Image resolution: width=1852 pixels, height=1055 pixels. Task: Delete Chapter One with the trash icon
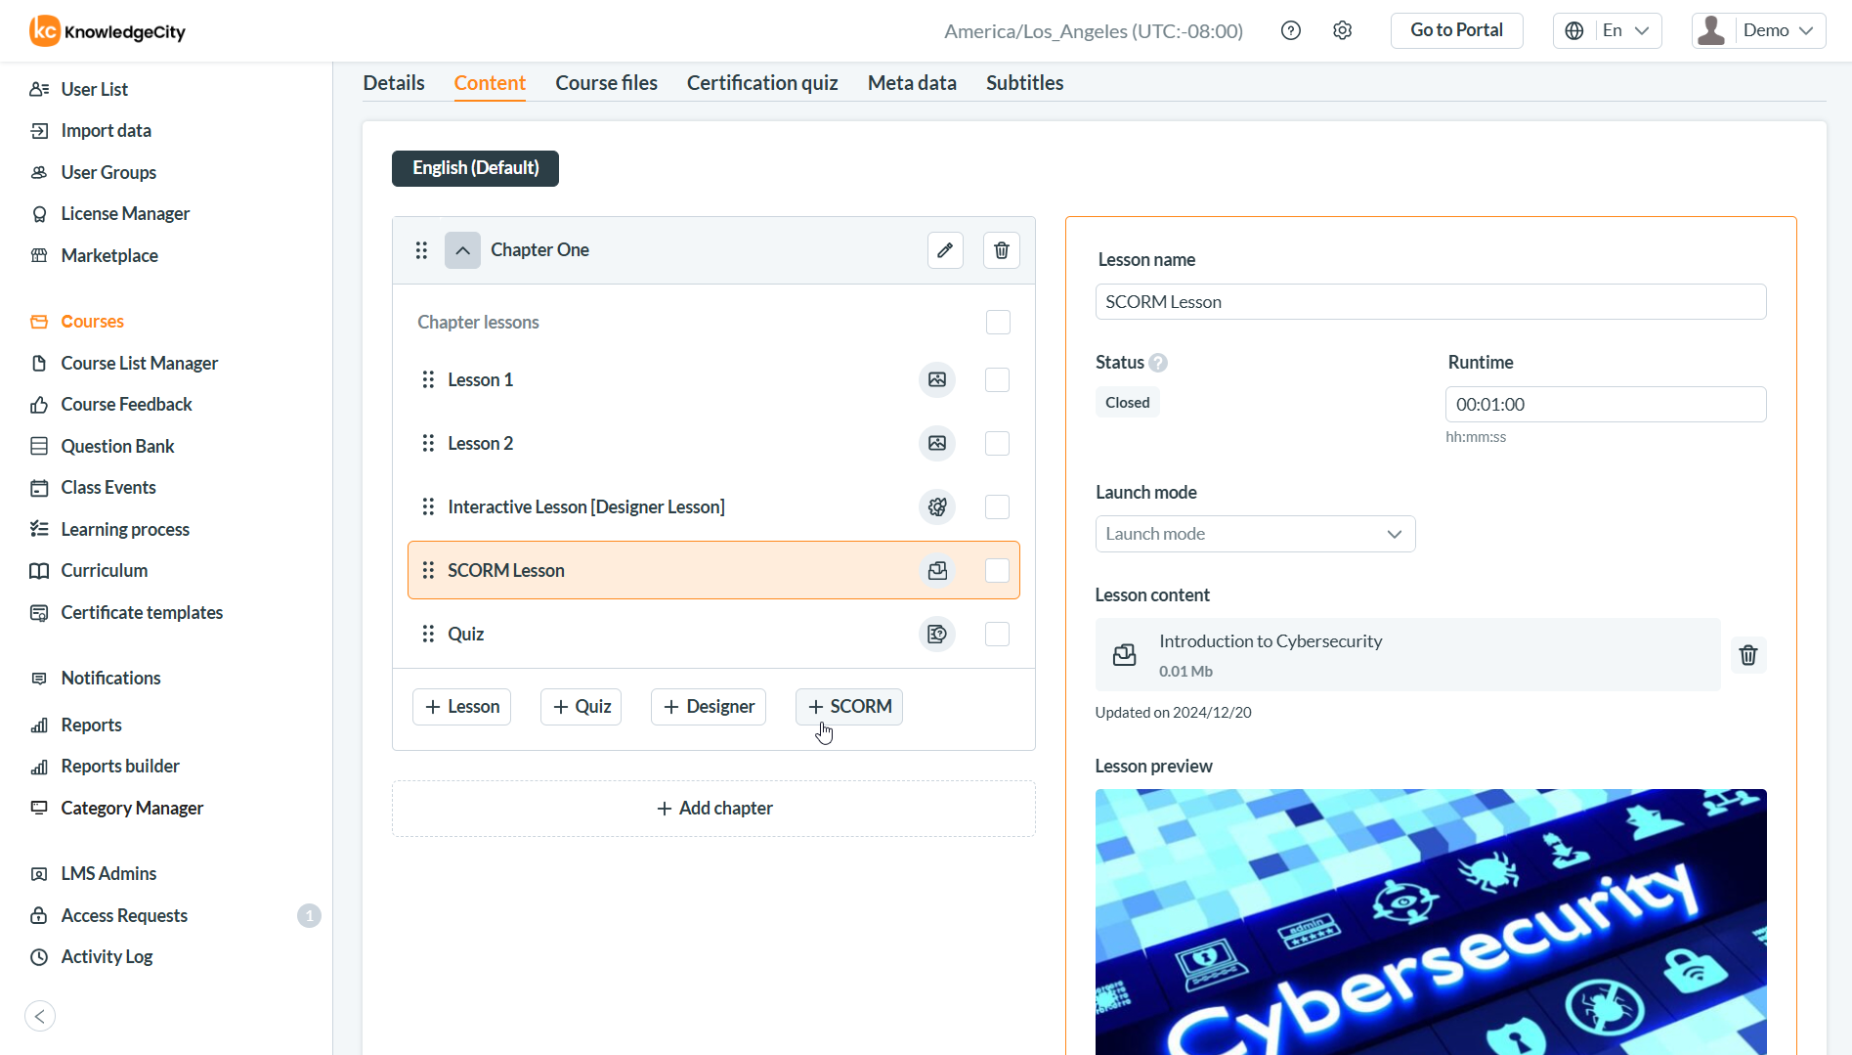(1001, 250)
